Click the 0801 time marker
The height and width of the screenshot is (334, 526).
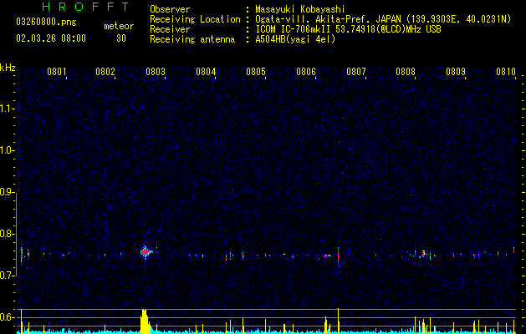click(x=56, y=72)
